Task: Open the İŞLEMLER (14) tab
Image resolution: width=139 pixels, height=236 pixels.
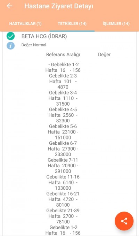Action: (x=116, y=24)
